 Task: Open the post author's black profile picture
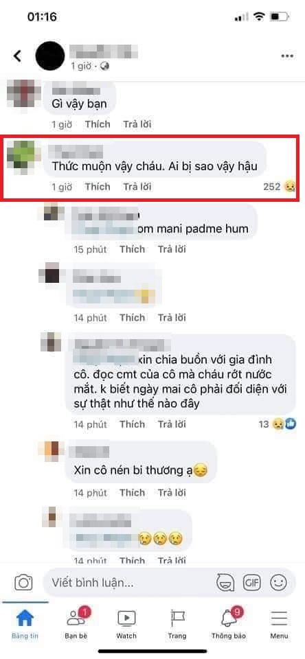click(x=50, y=56)
